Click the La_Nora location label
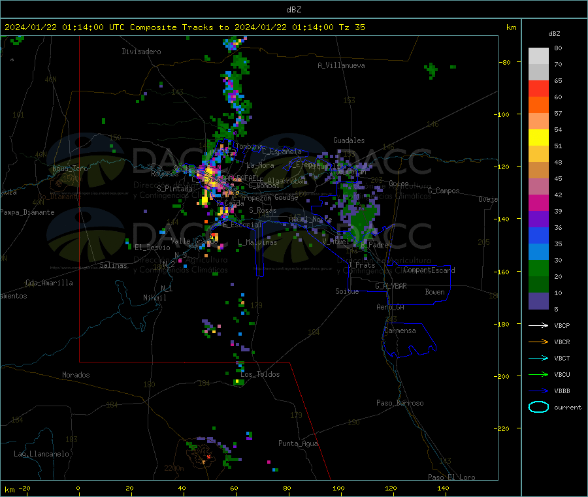The width and height of the screenshot is (588, 497). coord(260,165)
